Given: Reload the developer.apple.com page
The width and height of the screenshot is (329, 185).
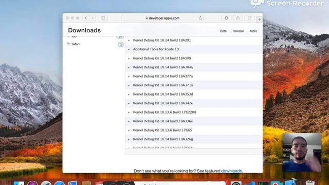Looking at the screenshot, I should click(200, 18).
